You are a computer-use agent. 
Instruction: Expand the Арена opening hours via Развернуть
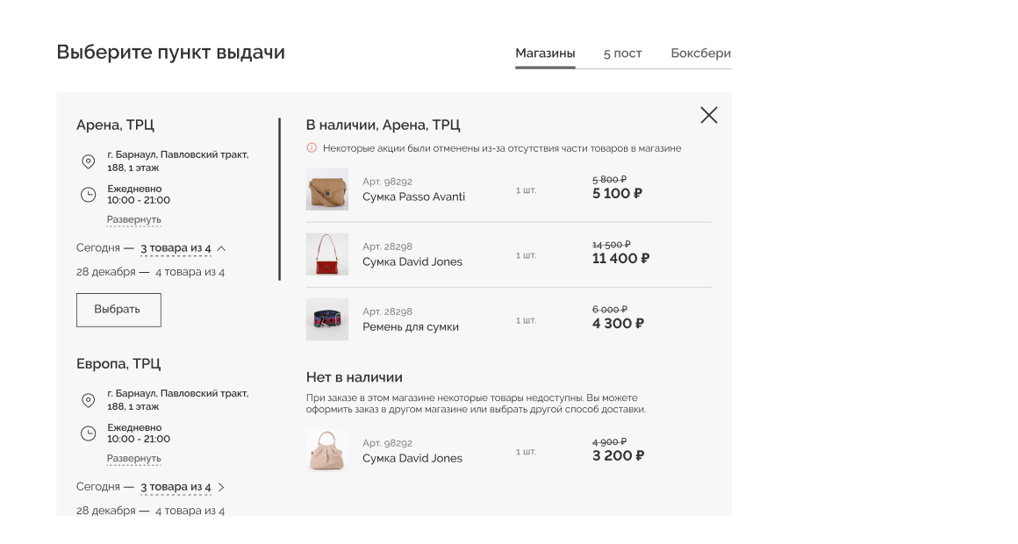[134, 219]
